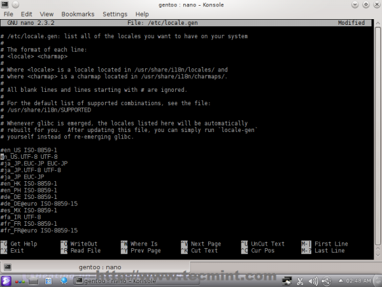The image size is (382, 287).
Task: Switch to 'gentoo : nano – Konsole' taskbar entry
Action: pos(136,281)
